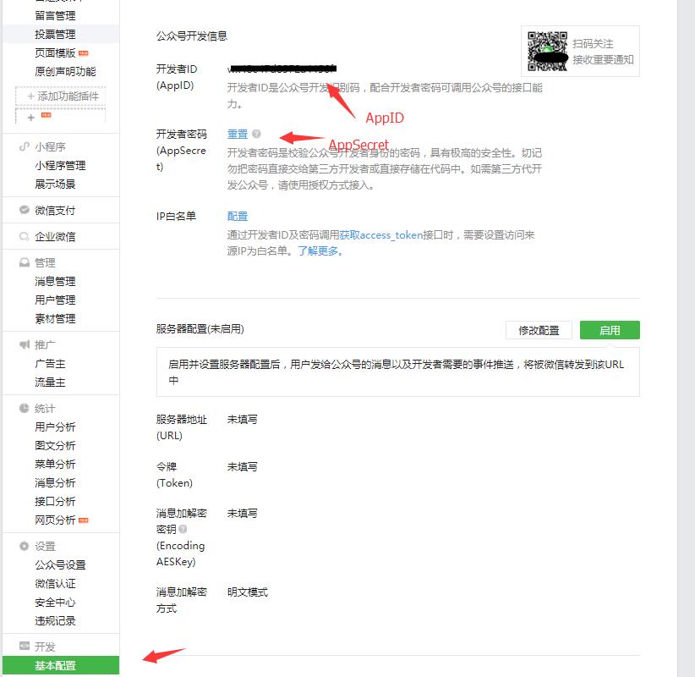The image size is (695, 677).
Task: Click the 设置 gear icon
Action: [x=24, y=546]
